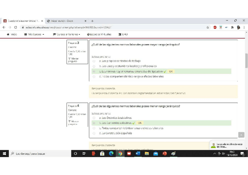The width and height of the screenshot is (248, 175).
Task: Flag question 3 with 'Marcar pregunta'
Action: coord(73,60)
